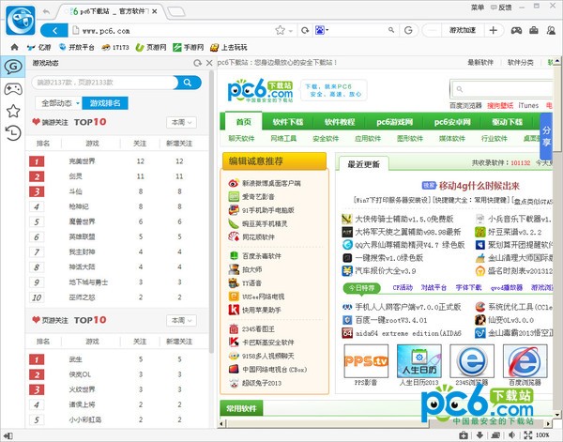Viewport: 563px width, 442px height.
Task: Expand the 全部动态 dropdown
Action: [x=59, y=102]
